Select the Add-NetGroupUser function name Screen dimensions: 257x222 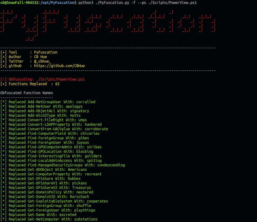click(x=45, y=102)
